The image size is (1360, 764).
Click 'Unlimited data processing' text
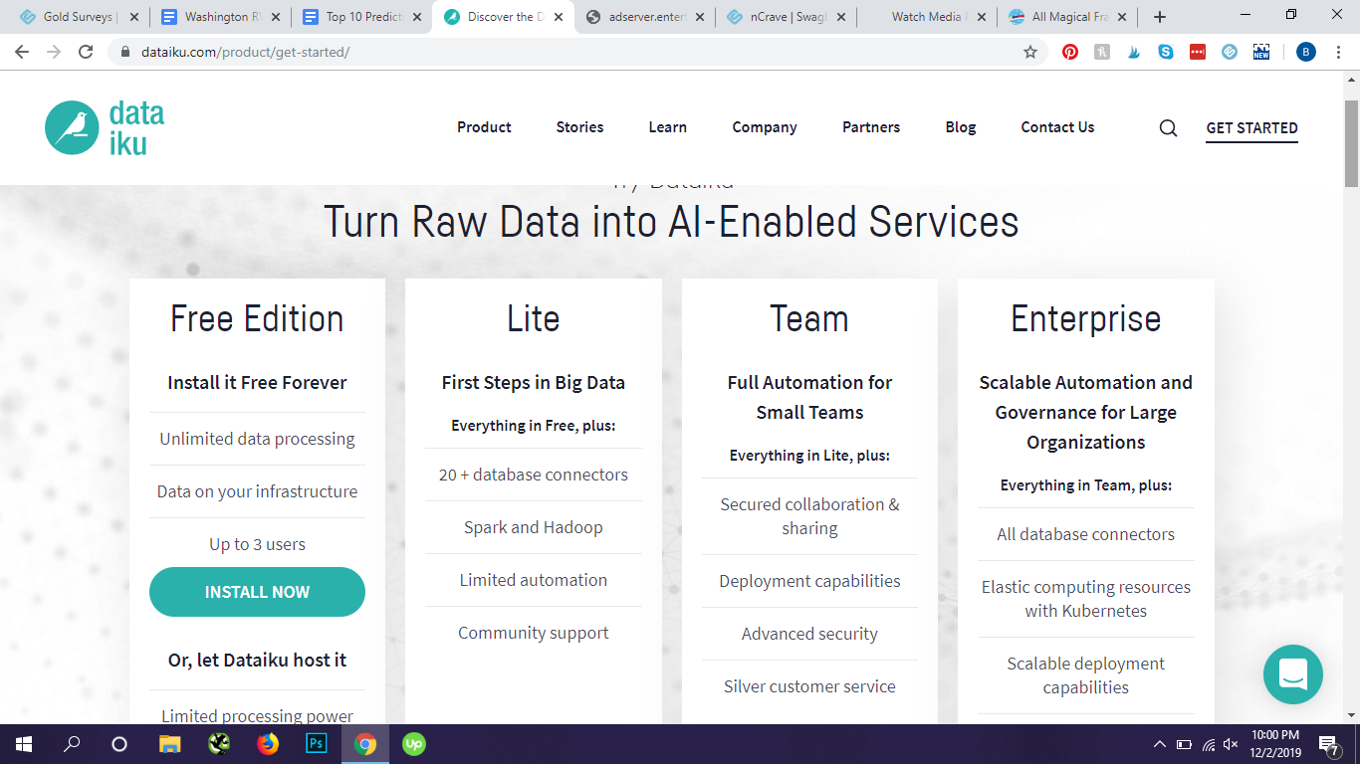tap(257, 439)
